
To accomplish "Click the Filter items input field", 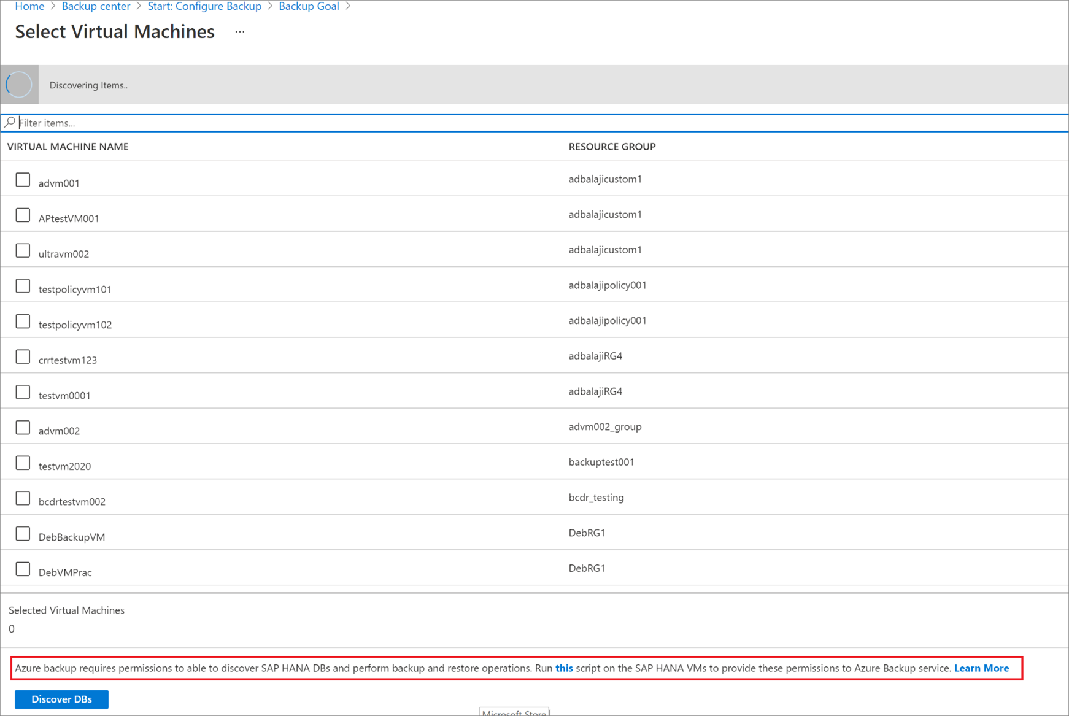I will pos(123,122).
